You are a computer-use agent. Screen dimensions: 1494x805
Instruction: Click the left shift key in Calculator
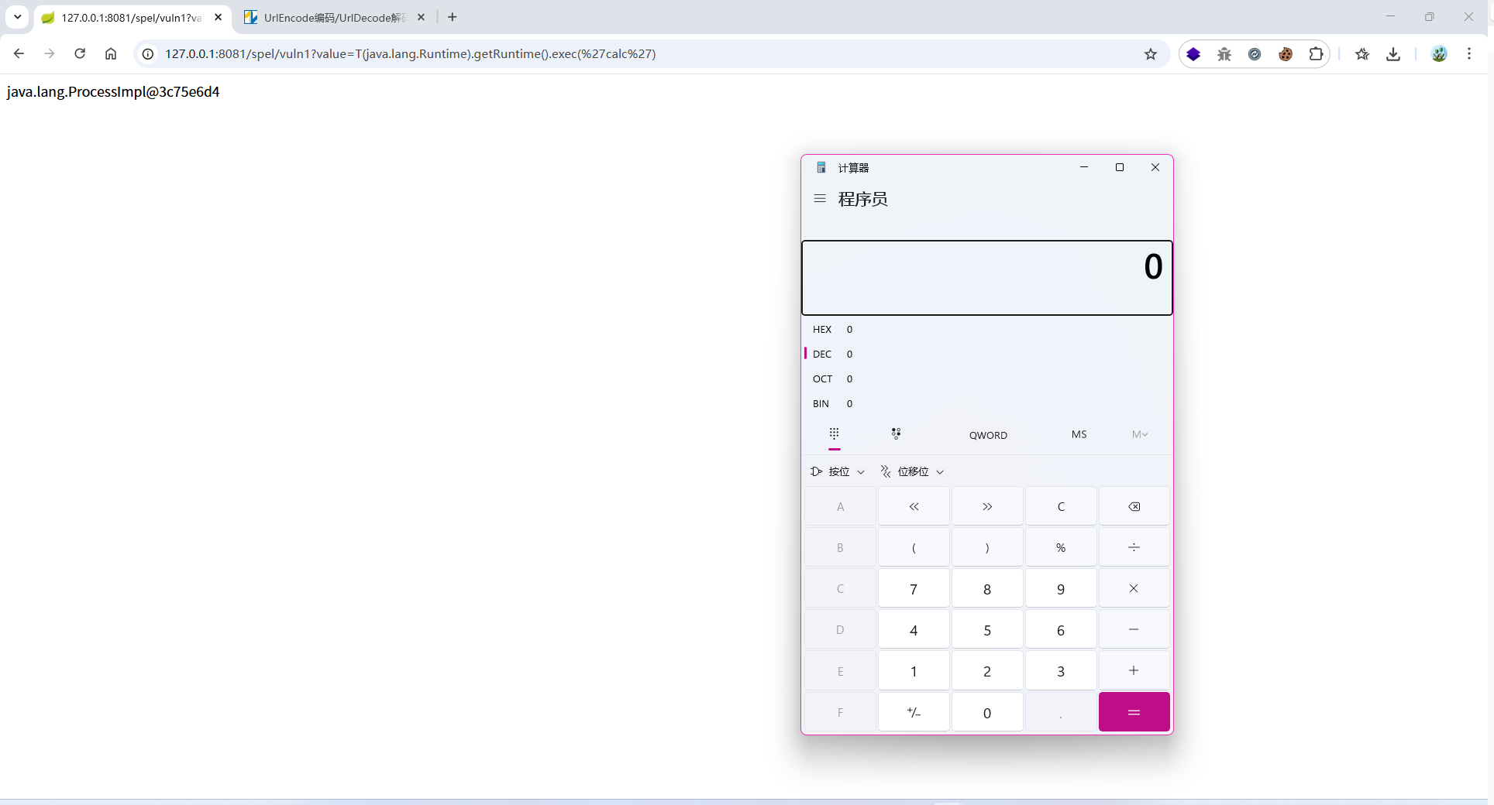click(914, 506)
